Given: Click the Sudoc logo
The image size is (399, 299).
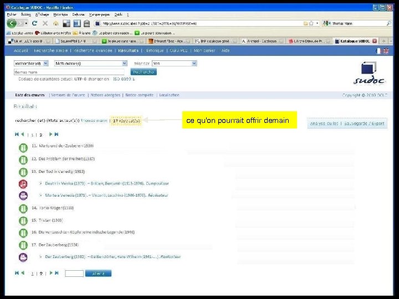Looking at the screenshot, I should click(369, 73).
